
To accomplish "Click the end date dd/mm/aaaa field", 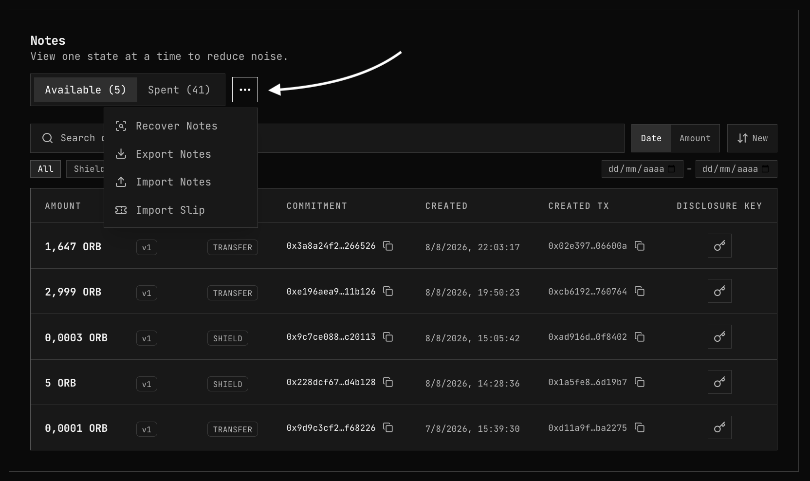I will (x=736, y=169).
